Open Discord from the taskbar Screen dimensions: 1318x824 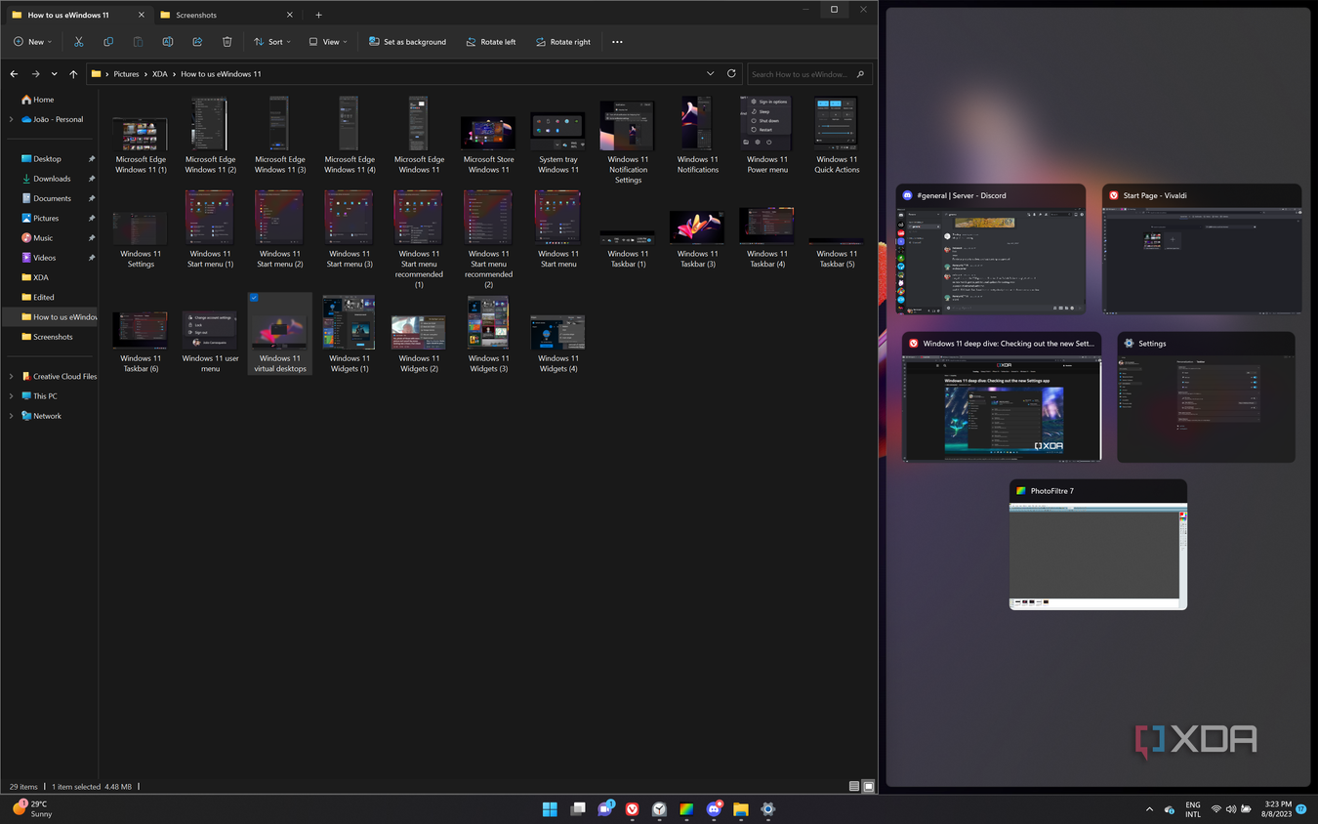[714, 809]
